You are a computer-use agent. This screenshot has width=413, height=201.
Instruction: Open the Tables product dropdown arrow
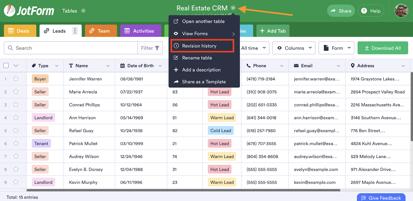click(83, 11)
